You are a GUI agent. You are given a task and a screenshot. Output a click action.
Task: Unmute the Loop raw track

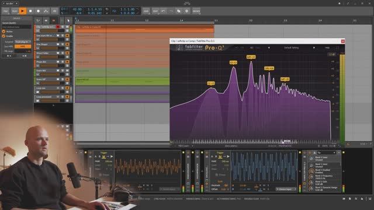click(x=68, y=88)
